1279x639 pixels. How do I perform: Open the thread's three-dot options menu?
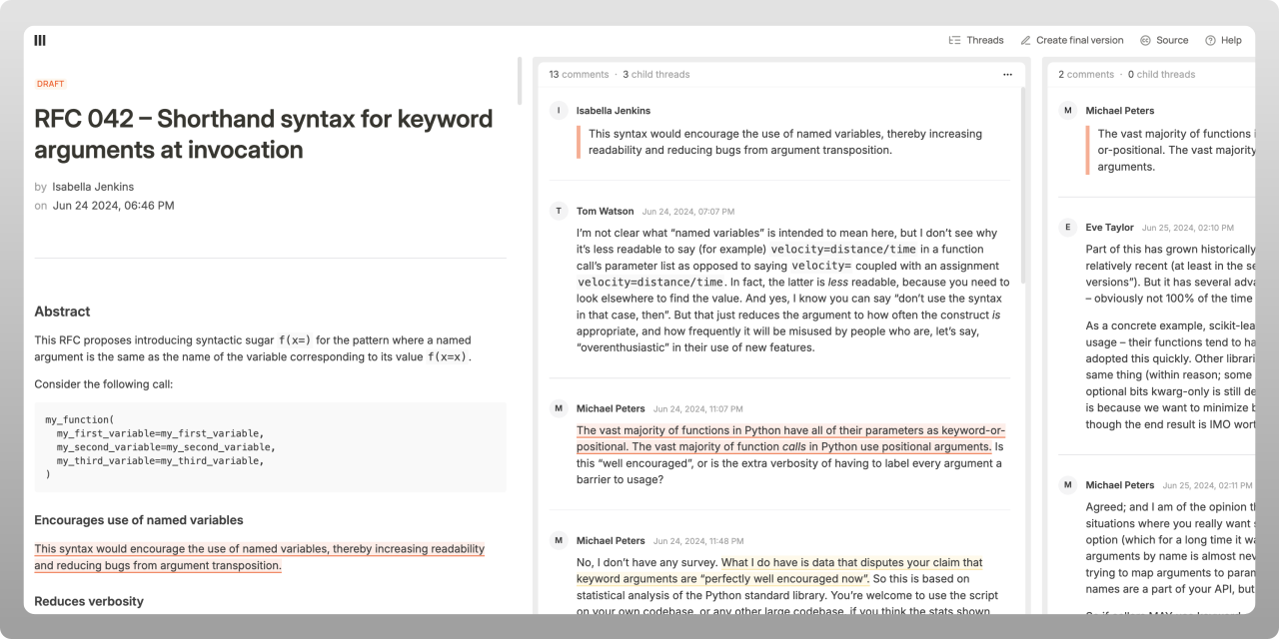[x=1007, y=75]
